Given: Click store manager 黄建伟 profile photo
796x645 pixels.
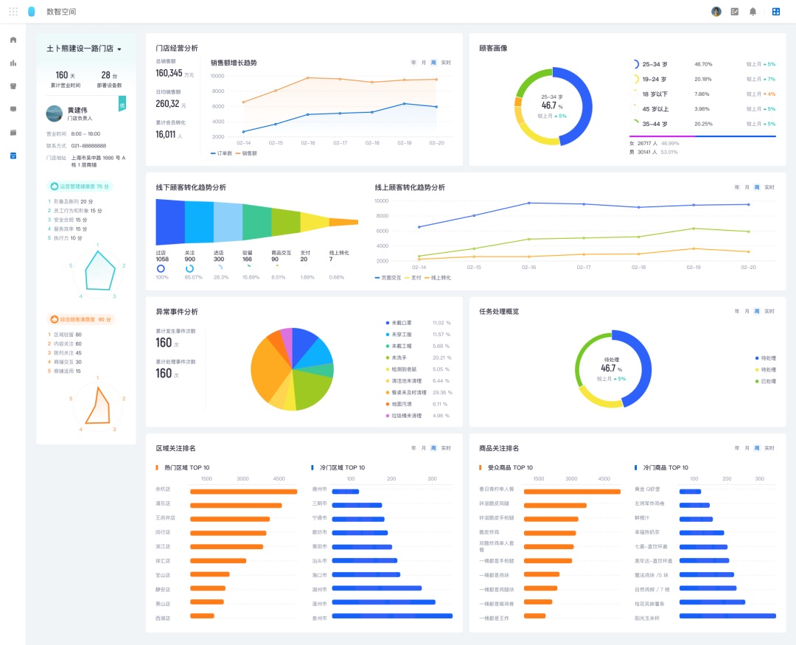Looking at the screenshot, I should point(54,114).
